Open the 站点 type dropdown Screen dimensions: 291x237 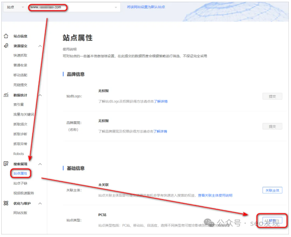[15, 7]
